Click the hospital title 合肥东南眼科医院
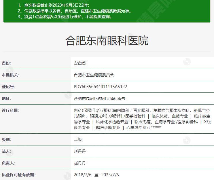The image size is (214, 180). [107, 41]
